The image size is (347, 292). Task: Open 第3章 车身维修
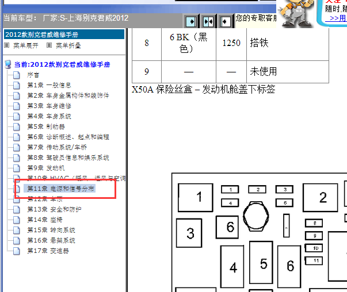pos(49,106)
